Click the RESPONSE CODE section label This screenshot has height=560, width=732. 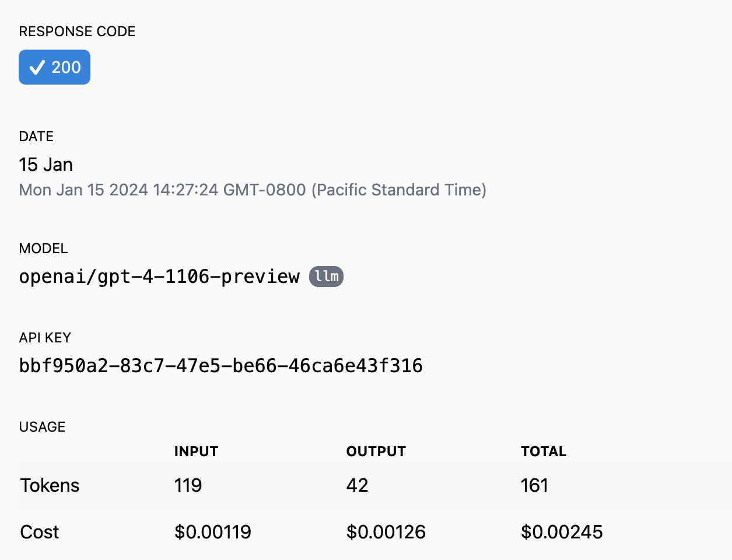tap(76, 32)
